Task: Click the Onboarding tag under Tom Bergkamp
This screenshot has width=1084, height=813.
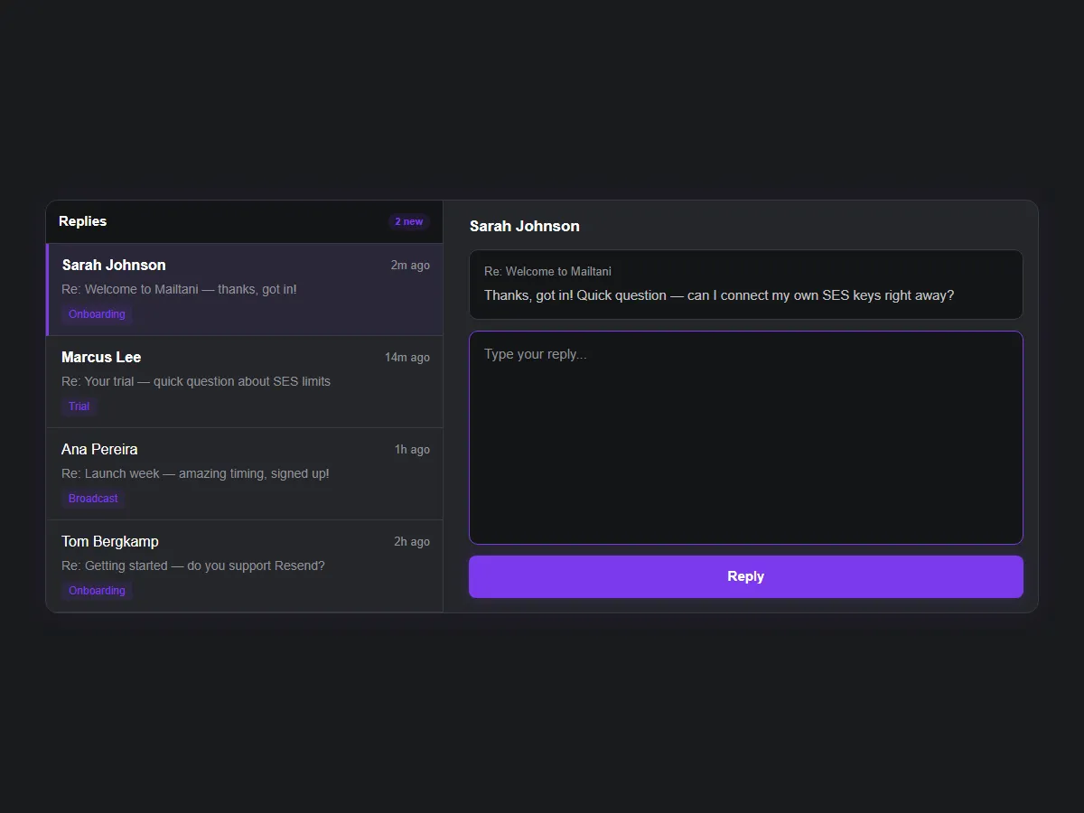Action: pos(96,590)
